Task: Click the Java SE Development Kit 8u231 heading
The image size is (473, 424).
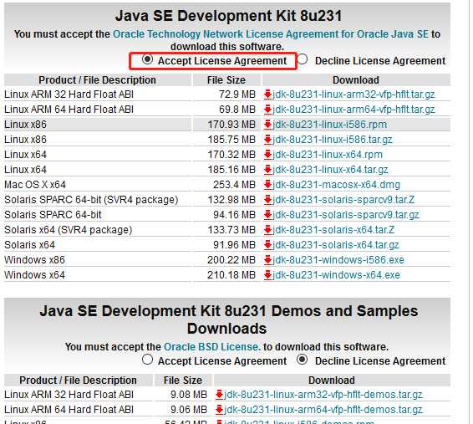Action: click(228, 16)
